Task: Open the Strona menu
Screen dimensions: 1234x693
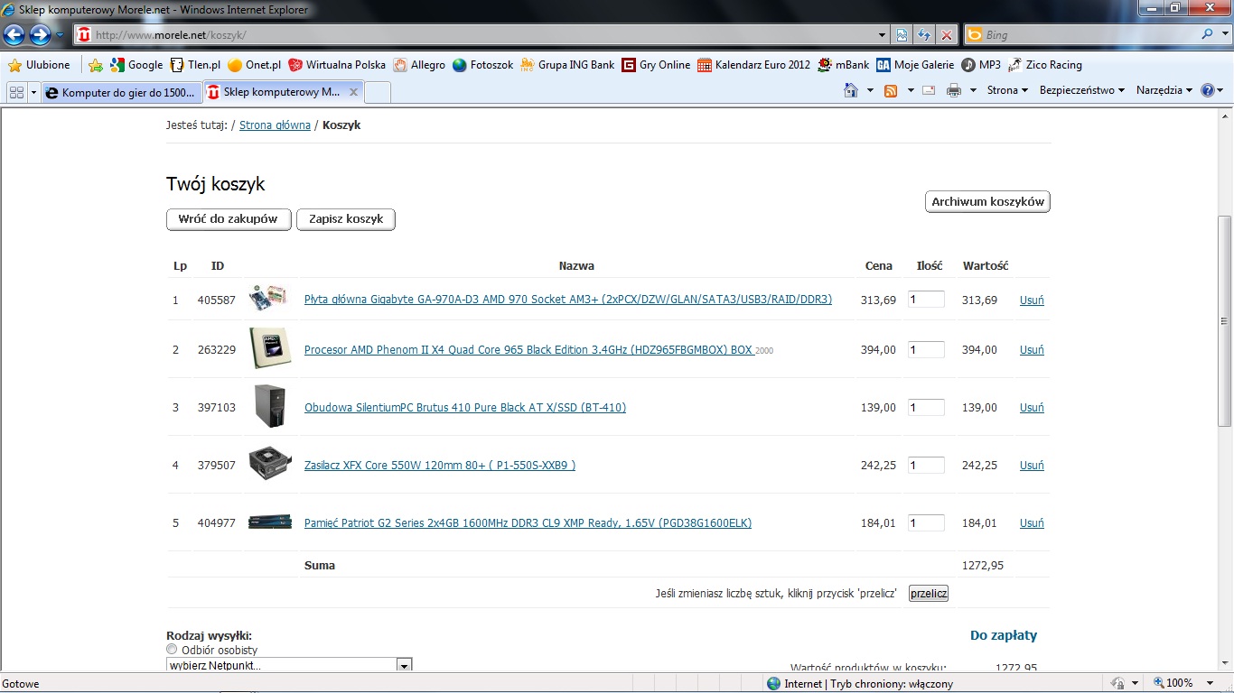Action: (x=1007, y=90)
